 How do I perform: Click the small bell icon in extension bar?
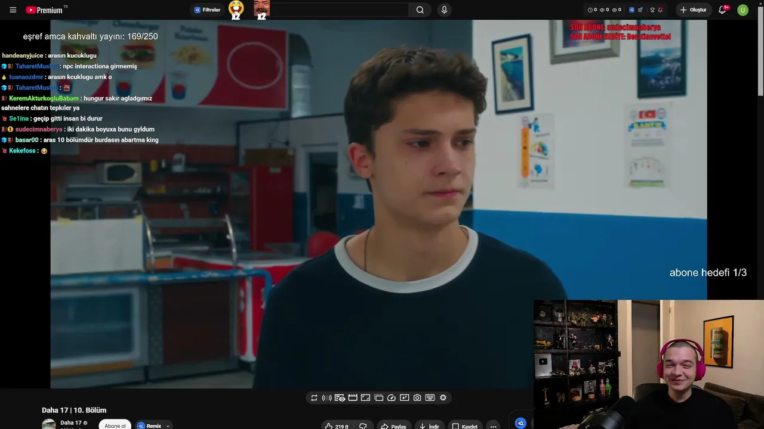click(661, 10)
